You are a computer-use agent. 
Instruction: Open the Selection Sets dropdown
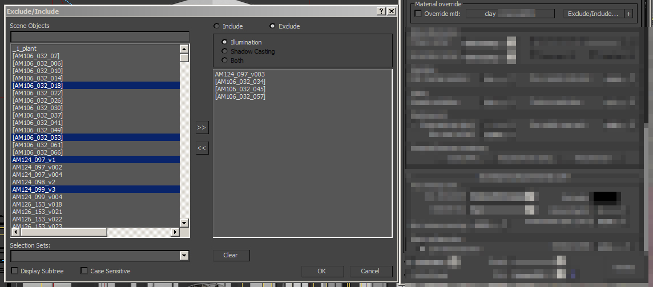184,256
